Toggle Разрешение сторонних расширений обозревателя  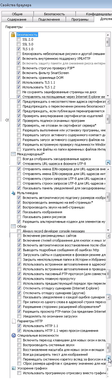point(19,307)
